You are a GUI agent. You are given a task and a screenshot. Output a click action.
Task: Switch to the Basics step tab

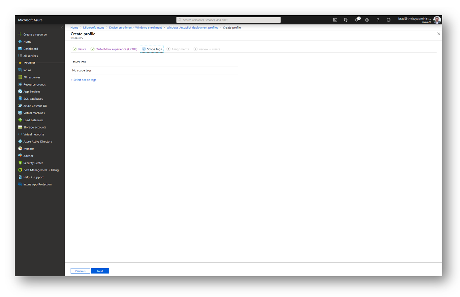click(79, 49)
